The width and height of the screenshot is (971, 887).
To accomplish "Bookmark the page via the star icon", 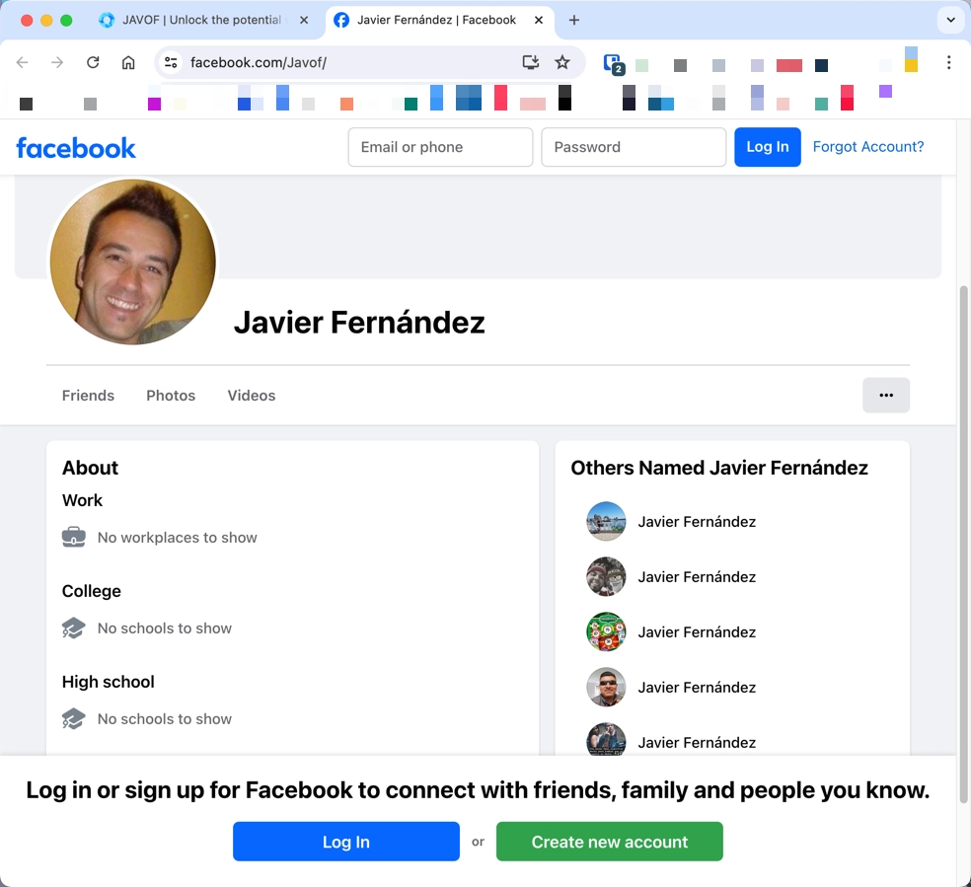I will tap(562, 61).
